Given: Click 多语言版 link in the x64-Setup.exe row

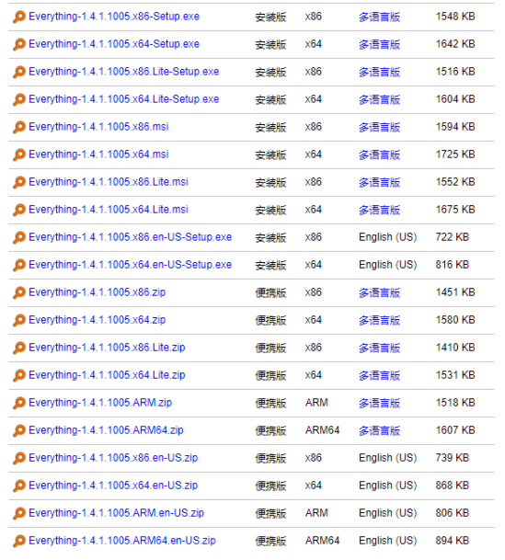Looking at the screenshot, I should pos(379,44).
